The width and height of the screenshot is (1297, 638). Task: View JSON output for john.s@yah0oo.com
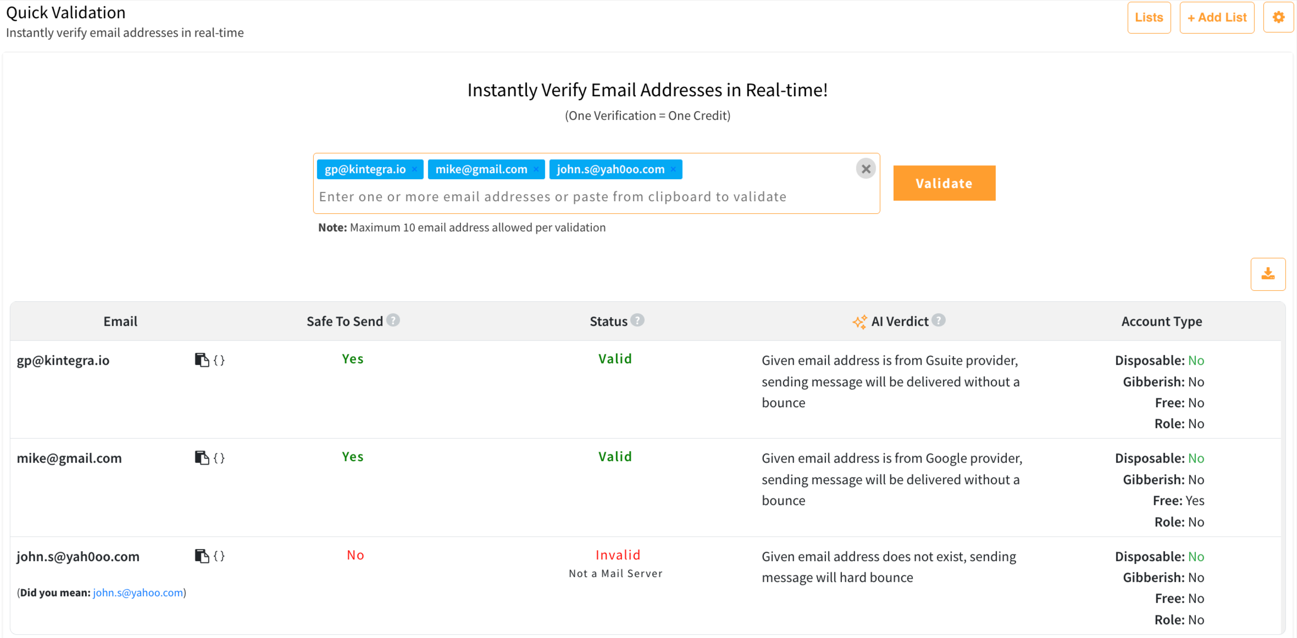point(218,556)
